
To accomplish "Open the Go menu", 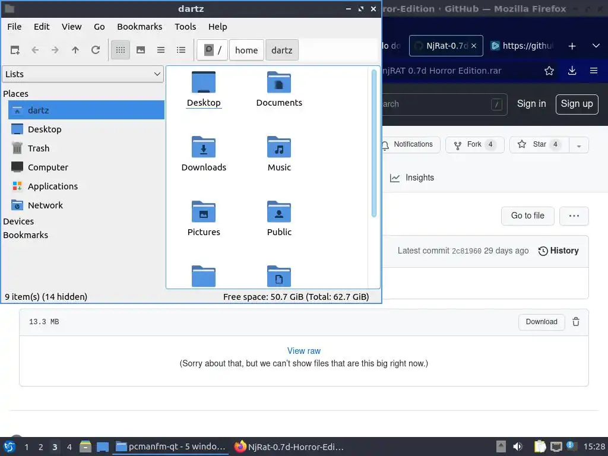I will pos(99,27).
